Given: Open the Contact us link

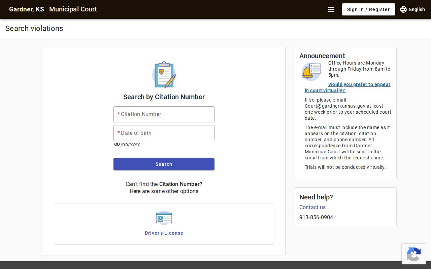Looking at the screenshot, I should click(x=312, y=207).
